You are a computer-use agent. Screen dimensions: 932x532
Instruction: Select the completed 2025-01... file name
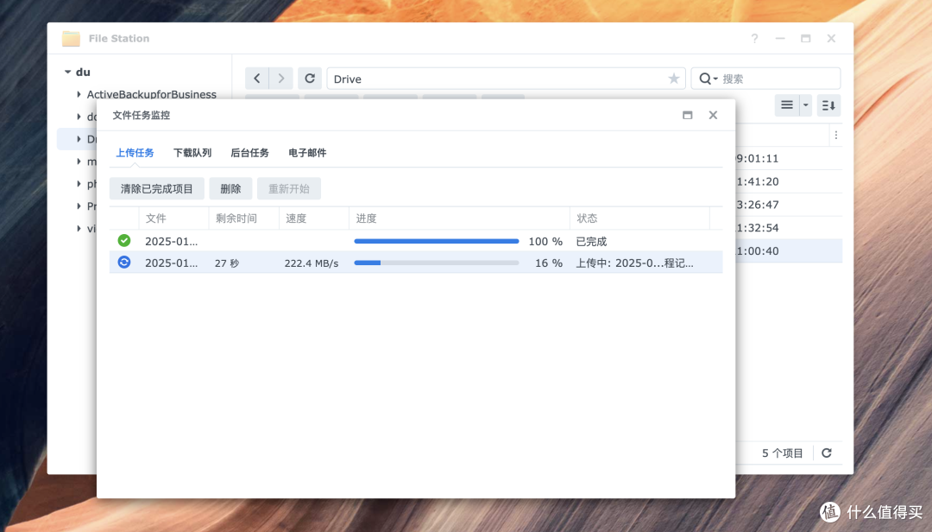click(x=171, y=241)
